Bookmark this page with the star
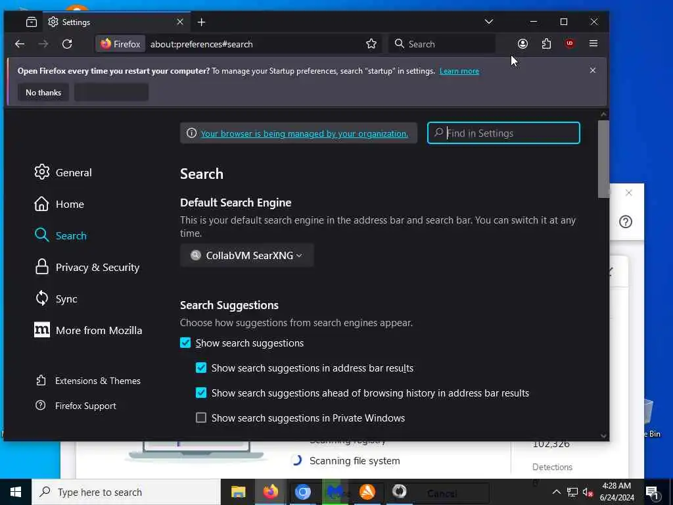 [371, 44]
